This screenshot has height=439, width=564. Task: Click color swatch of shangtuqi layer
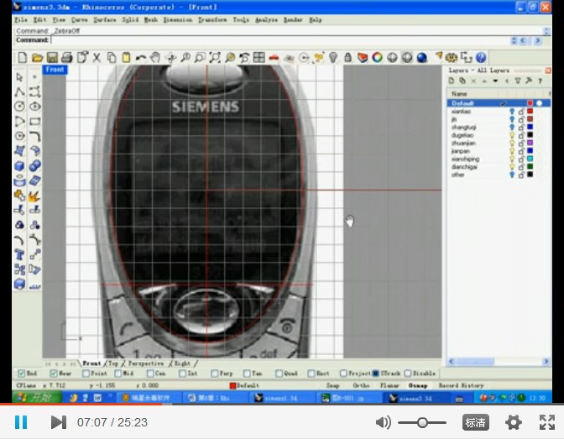(x=530, y=127)
